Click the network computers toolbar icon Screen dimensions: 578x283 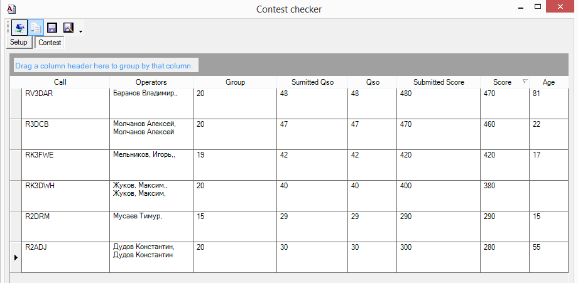click(19, 28)
